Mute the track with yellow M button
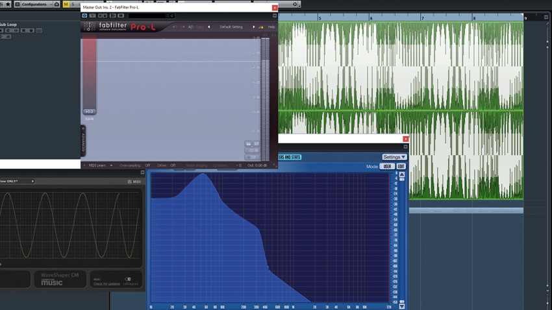Screen dimensions: 552x310 [66, 5]
